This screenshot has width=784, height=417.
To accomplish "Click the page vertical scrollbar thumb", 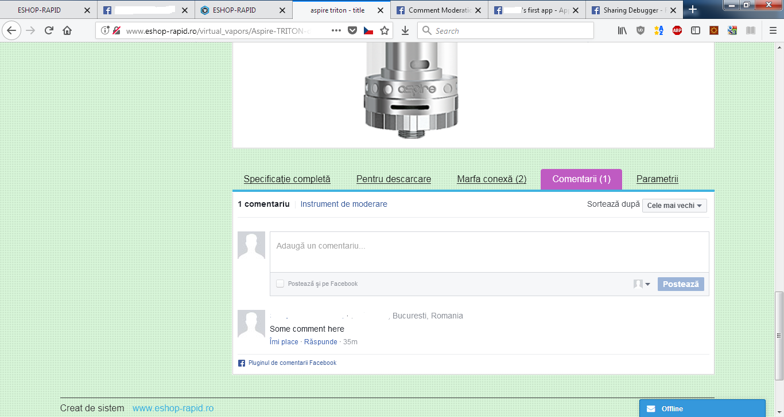I will coord(779,336).
